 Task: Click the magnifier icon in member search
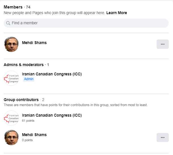point(8,23)
